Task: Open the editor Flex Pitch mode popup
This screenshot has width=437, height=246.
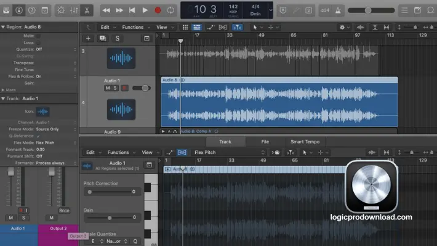Action: tap(229, 153)
